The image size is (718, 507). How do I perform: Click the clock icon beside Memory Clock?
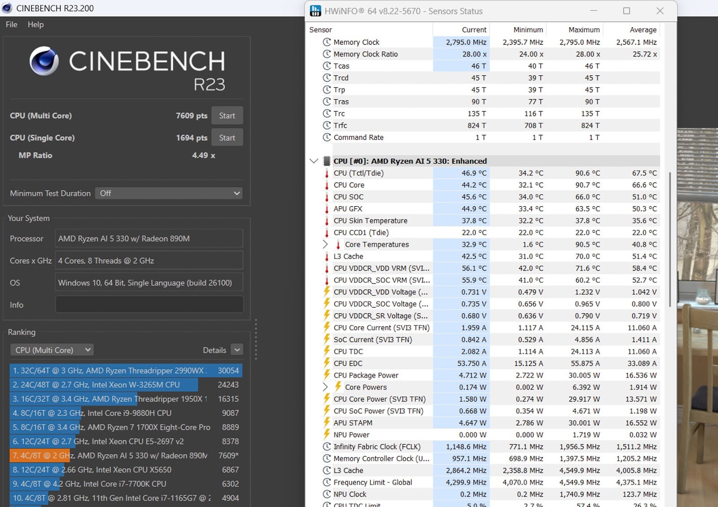click(327, 42)
